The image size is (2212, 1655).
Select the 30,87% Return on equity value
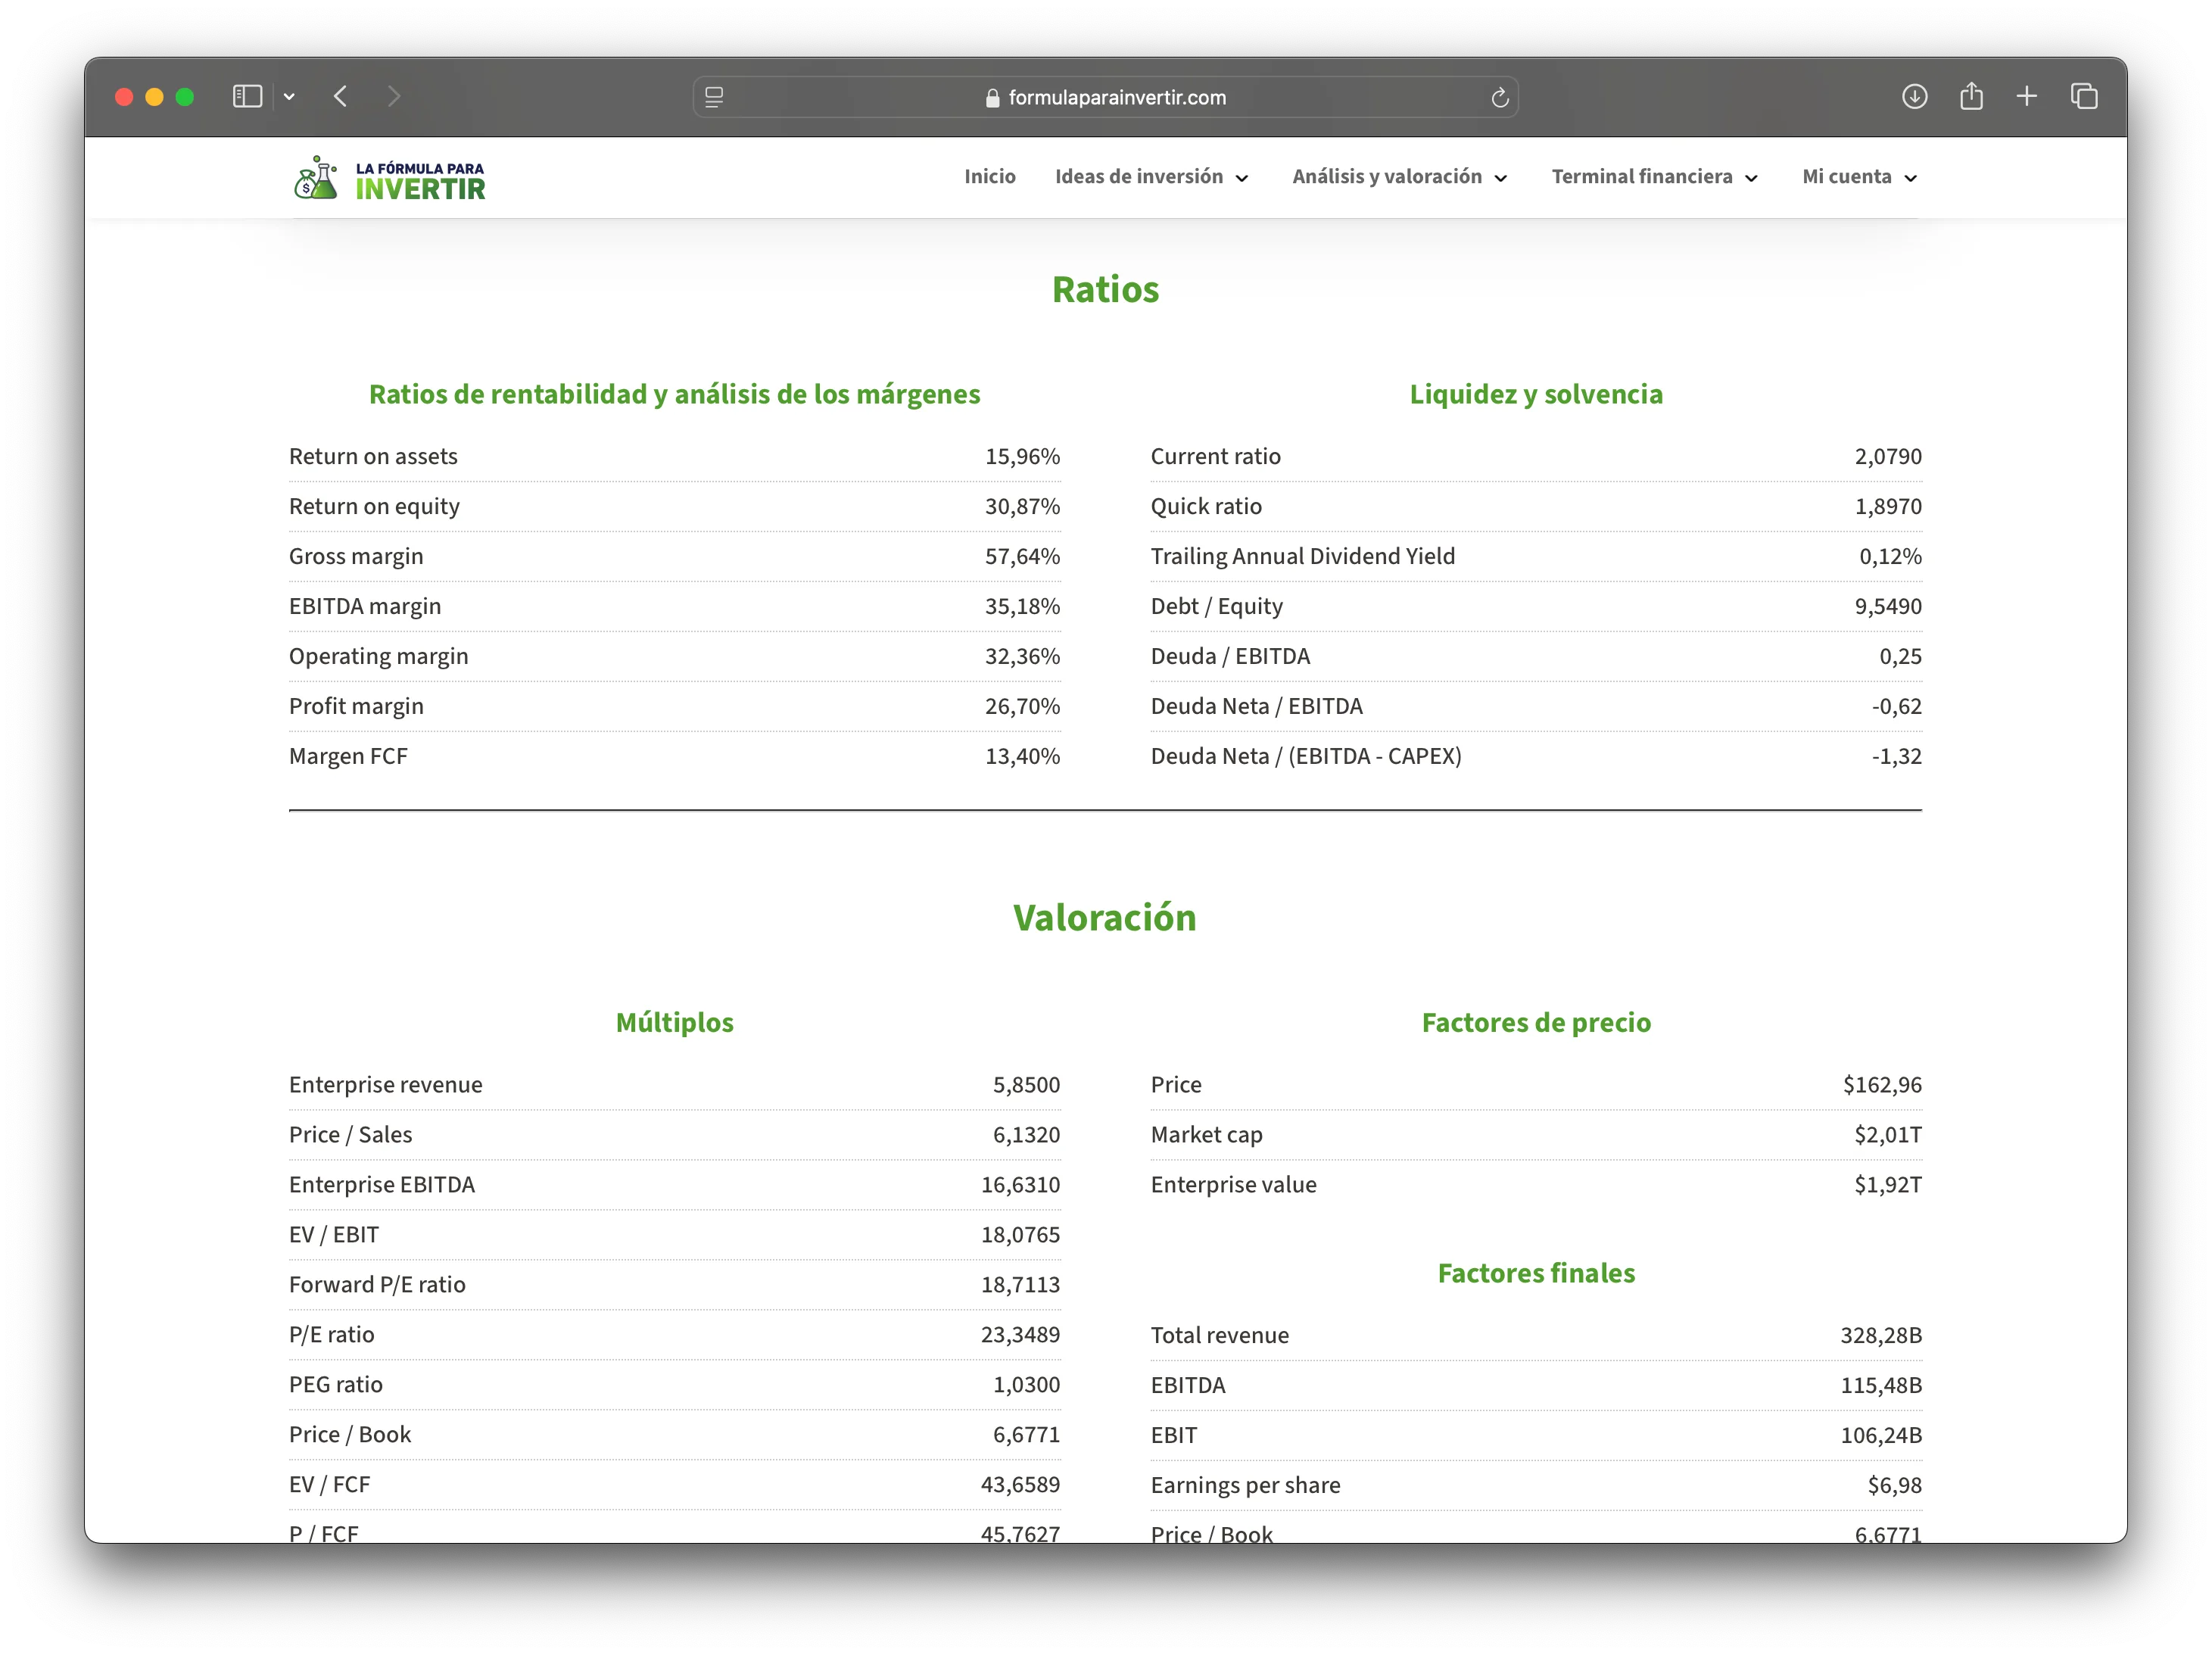click(1022, 506)
